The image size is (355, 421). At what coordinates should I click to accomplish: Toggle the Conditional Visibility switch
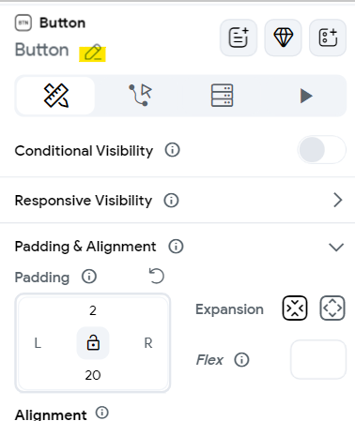point(321,150)
